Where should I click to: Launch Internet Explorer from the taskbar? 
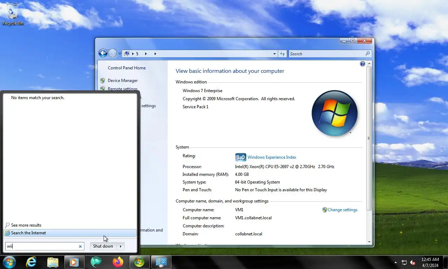(x=31, y=262)
